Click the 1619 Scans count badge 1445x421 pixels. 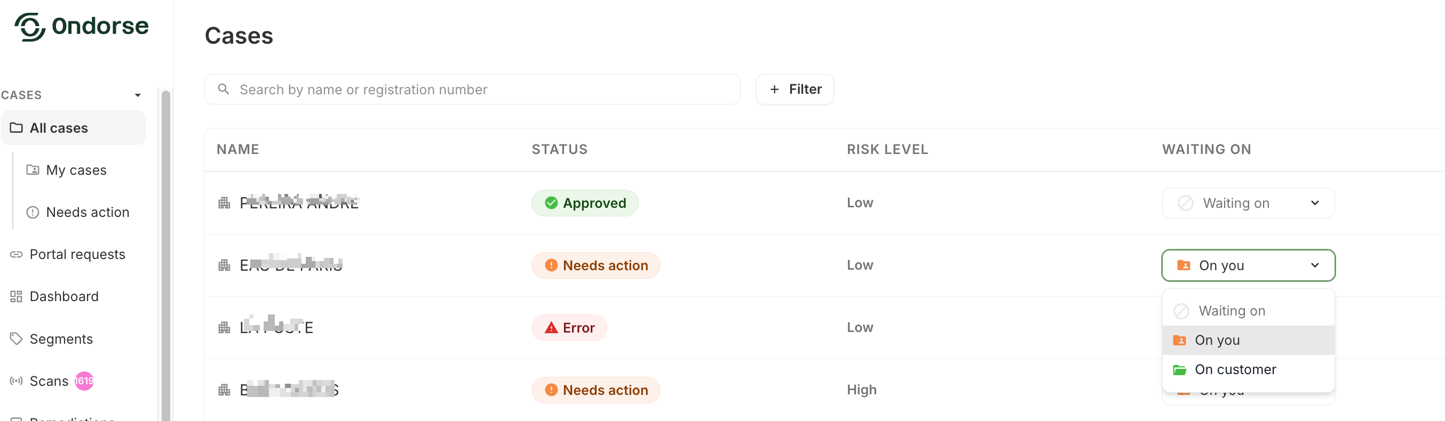84,380
